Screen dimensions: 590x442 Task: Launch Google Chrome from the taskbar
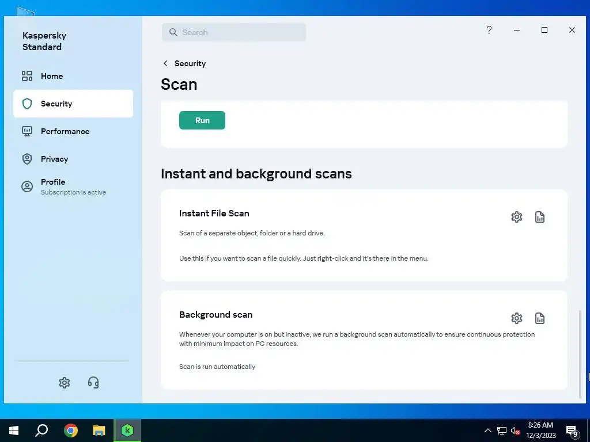pos(70,430)
